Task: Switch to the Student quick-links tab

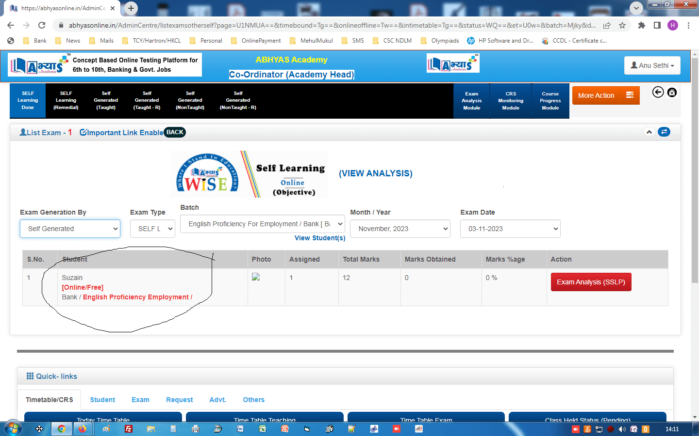Action: pos(102,400)
